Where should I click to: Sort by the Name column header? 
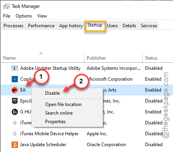pos(9,58)
